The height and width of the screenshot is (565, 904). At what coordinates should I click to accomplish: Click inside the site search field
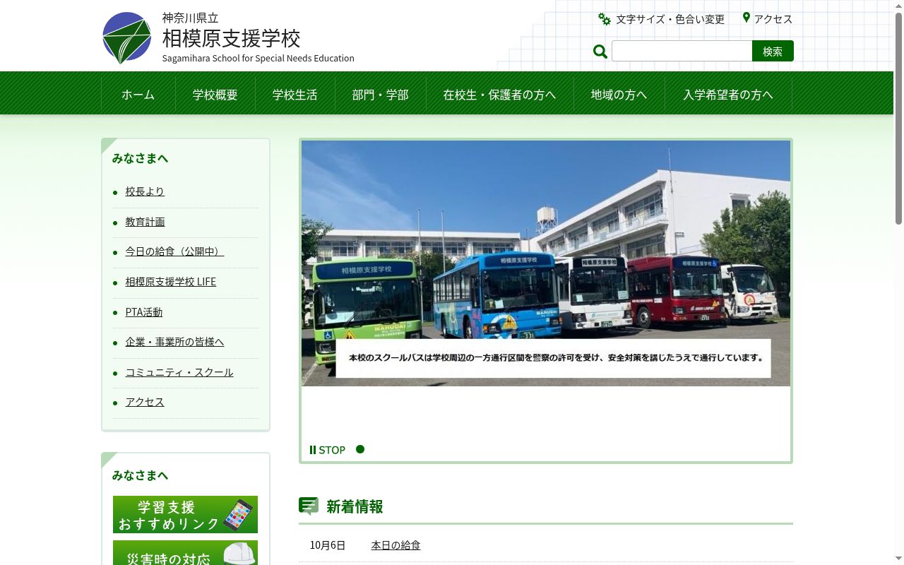coord(682,51)
